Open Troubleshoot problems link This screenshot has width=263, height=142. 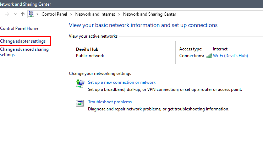click(x=110, y=102)
